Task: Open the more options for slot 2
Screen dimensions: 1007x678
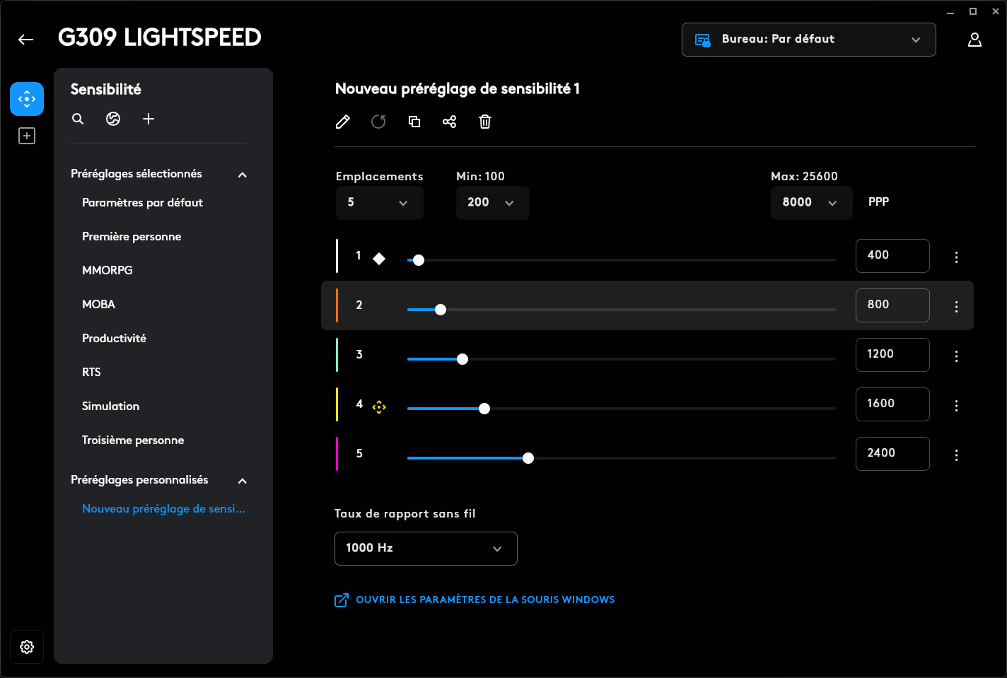Action: 956,307
